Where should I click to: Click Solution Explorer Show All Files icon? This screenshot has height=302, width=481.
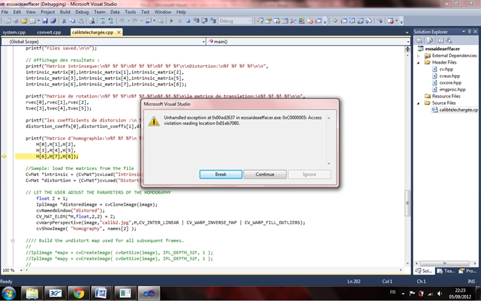point(430,40)
